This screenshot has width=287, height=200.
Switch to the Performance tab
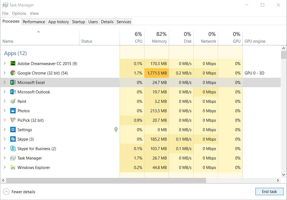[x=34, y=22]
